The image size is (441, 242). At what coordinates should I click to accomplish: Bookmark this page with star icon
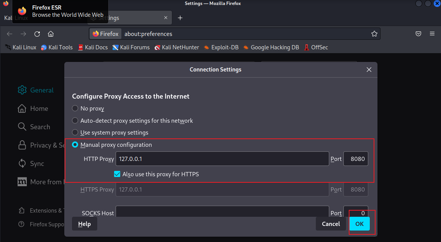(374, 34)
